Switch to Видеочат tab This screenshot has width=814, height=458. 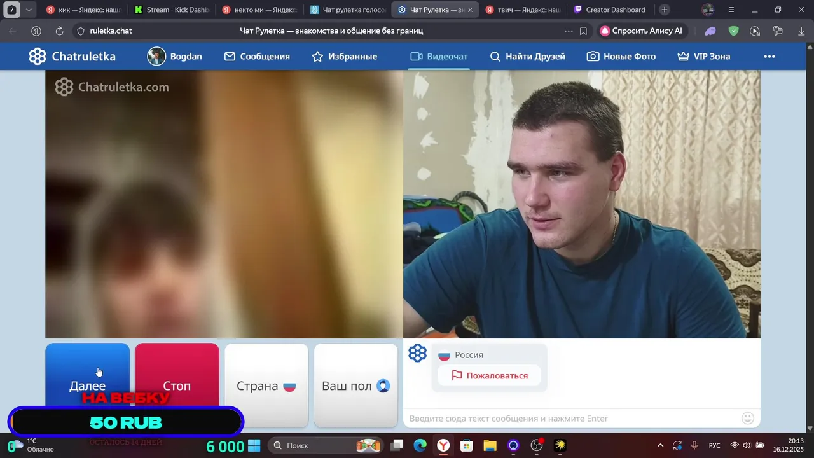439,57
